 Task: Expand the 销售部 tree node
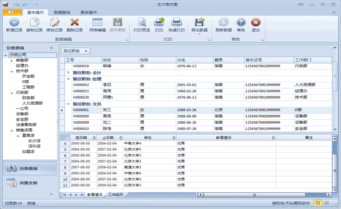[12, 61]
